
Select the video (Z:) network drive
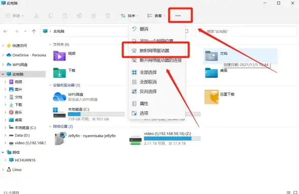pos(165,139)
